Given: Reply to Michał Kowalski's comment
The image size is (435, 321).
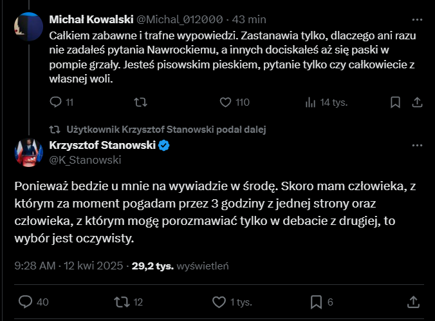Looking at the screenshot, I should pyautogui.click(x=56, y=102).
